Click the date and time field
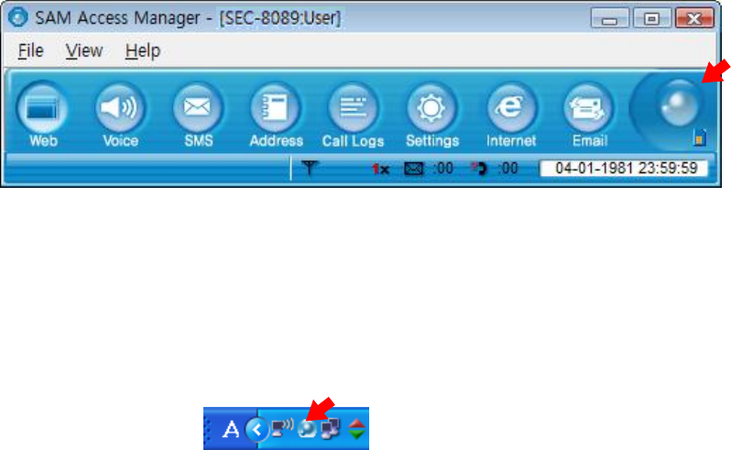Image resolution: width=731 pixels, height=450 pixels. pyautogui.click(x=623, y=169)
